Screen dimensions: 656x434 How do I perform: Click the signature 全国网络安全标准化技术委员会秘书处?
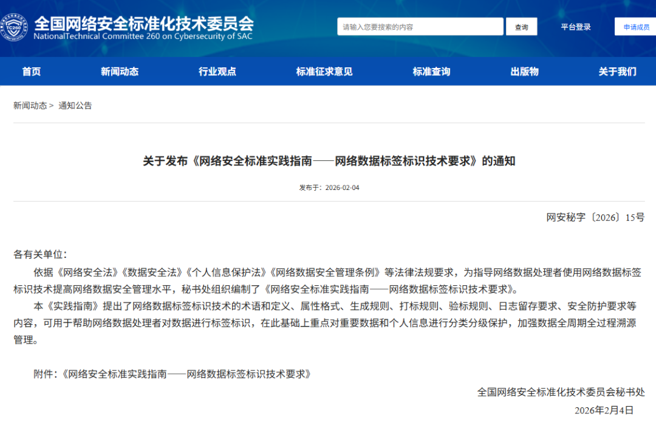point(561,392)
